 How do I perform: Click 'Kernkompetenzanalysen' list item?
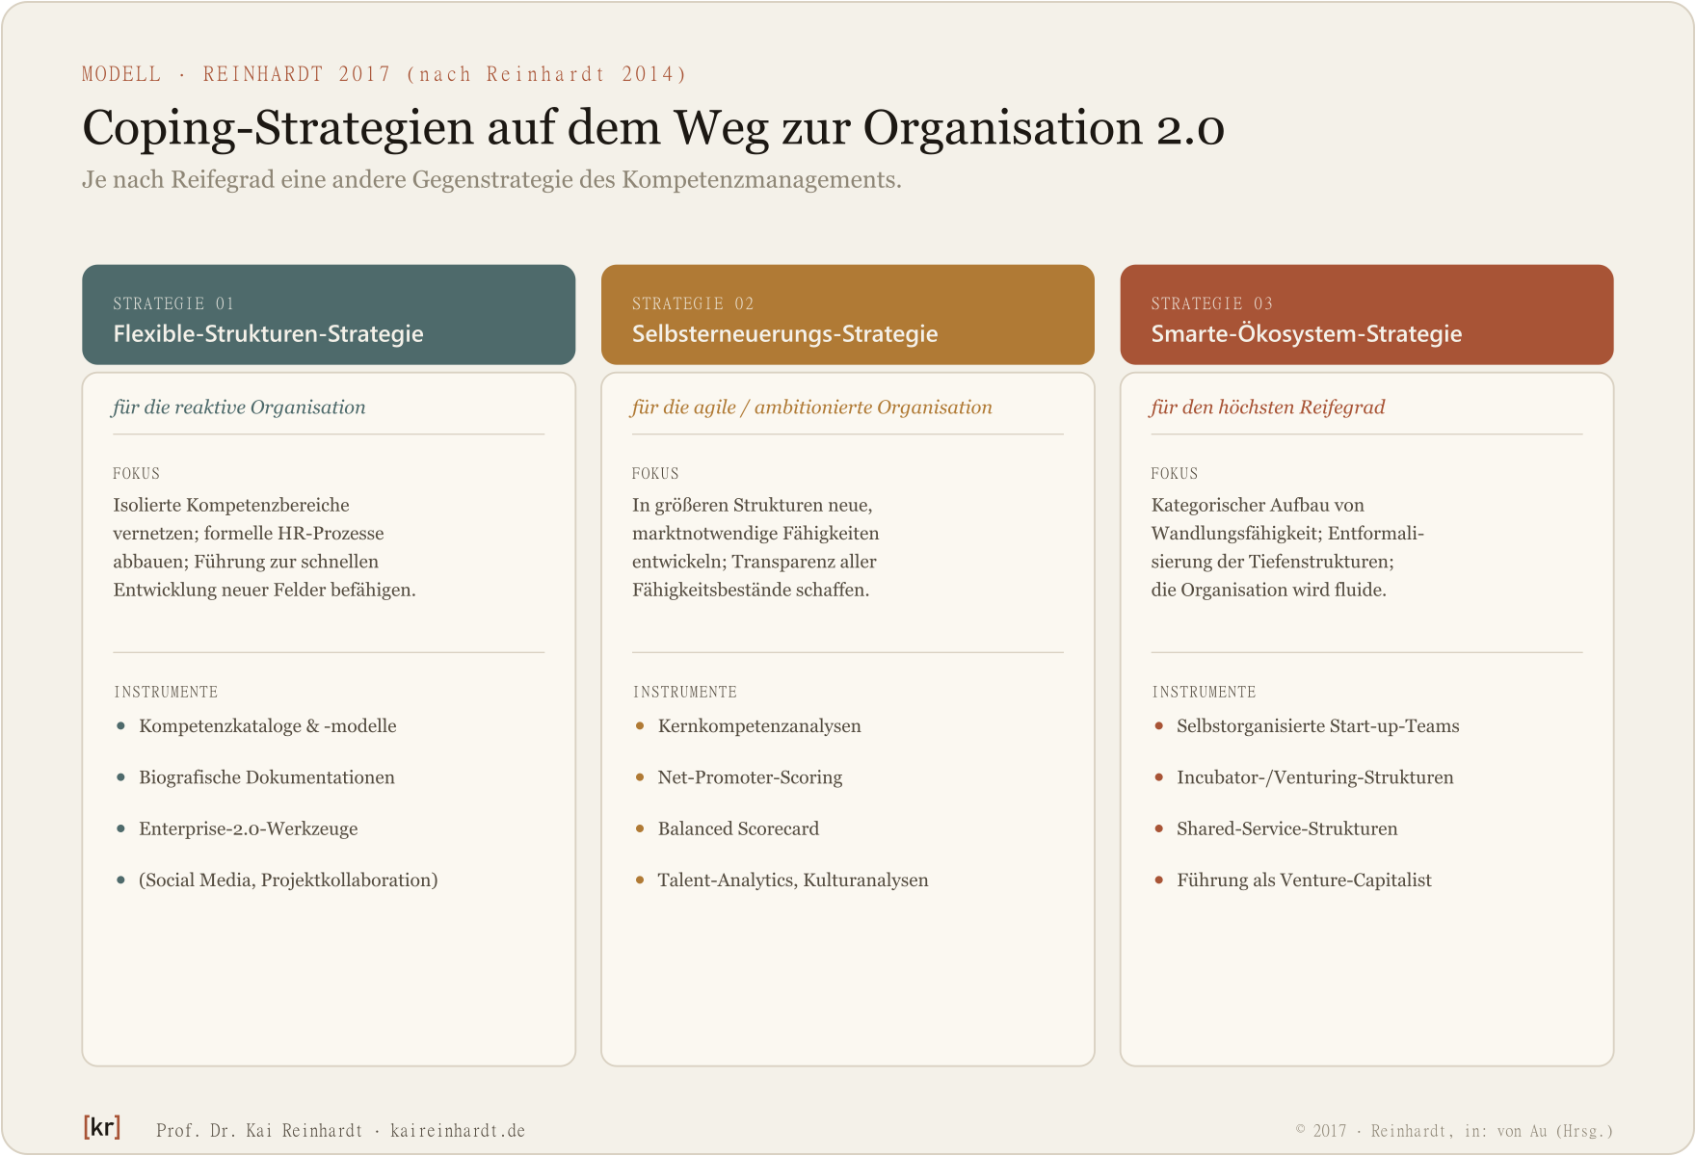759,726
